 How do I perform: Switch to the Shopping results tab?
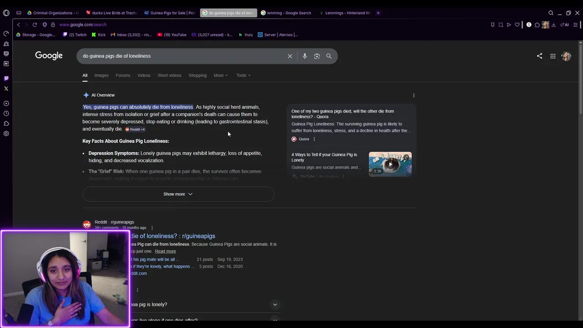point(198,75)
